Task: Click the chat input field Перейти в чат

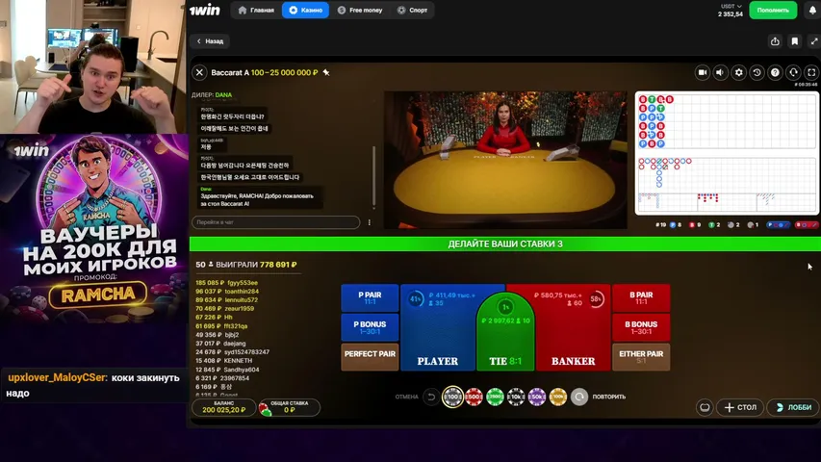Action: 276,222
